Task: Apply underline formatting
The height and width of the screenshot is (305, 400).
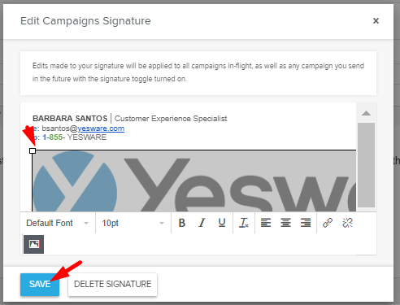Action: (222, 223)
